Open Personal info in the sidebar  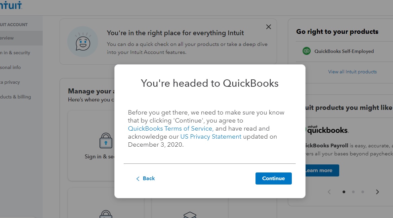[x=10, y=67]
